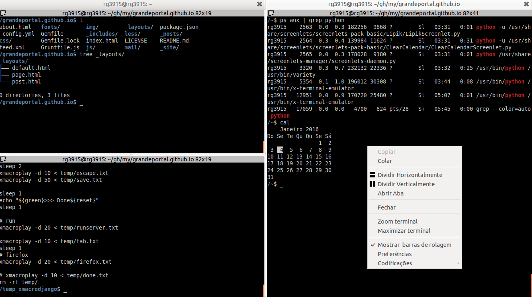Viewport: 532px width, 297px height.
Task: Click index.html in the file listing
Action: coord(102,41)
